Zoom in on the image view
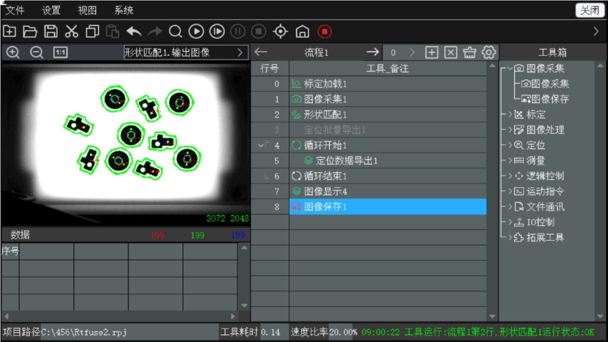Screen dimensions: 608x342 (12, 52)
